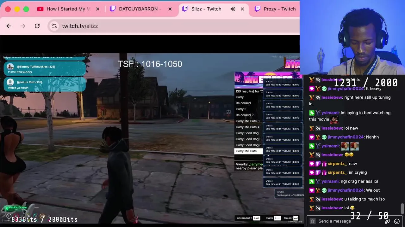Click jimmychafin0024's name on 'We out' message

click(346, 190)
